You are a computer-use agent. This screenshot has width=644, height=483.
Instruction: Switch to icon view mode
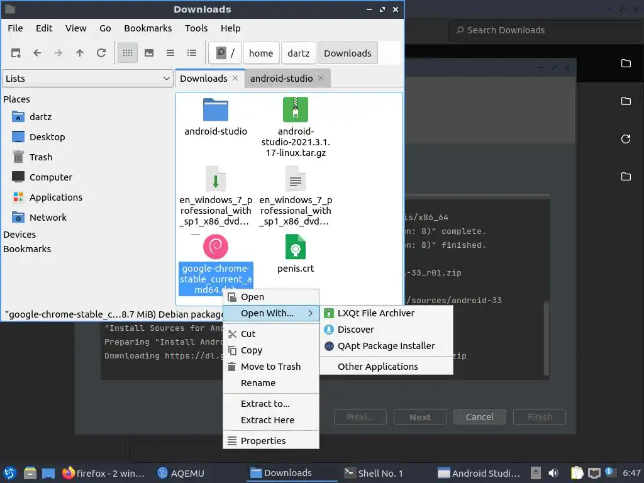point(127,53)
